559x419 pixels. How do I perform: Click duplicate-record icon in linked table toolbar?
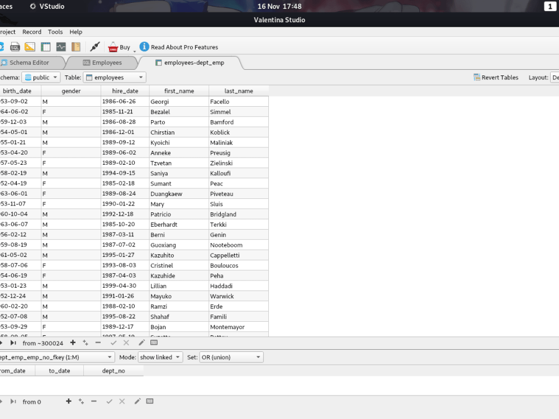pyautogui.click(x=81, y=401)
